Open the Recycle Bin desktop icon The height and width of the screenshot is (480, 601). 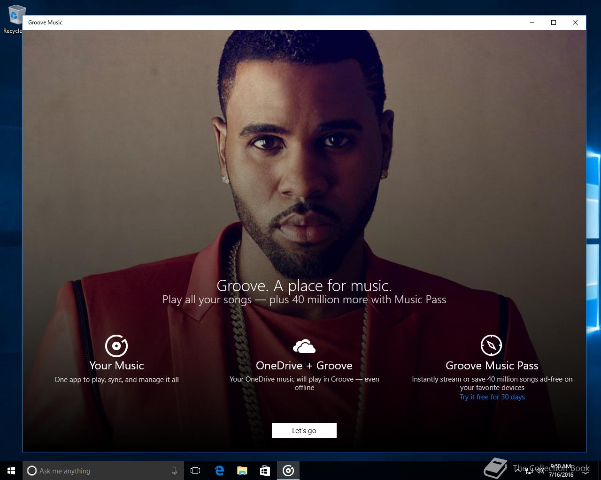[14, 19]
